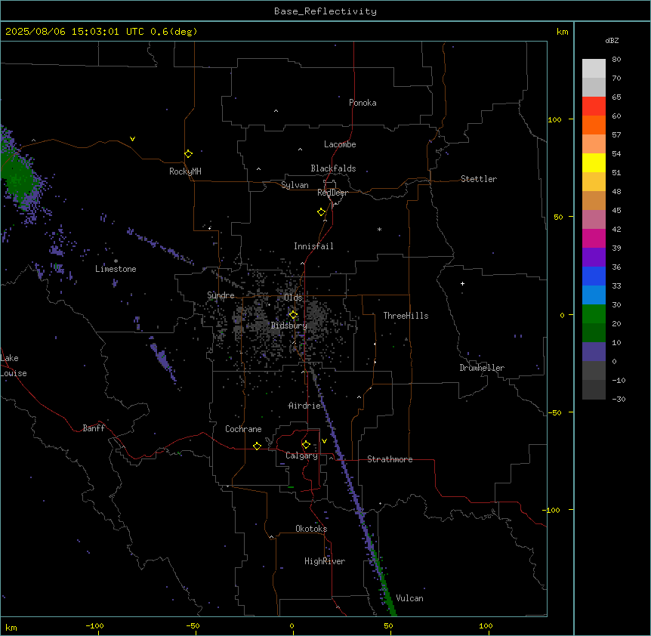This screenshot has width=651, height=636.
Task: Click the magenta 42 dBZ legend swatch
Action: click(x=594, y=238)
